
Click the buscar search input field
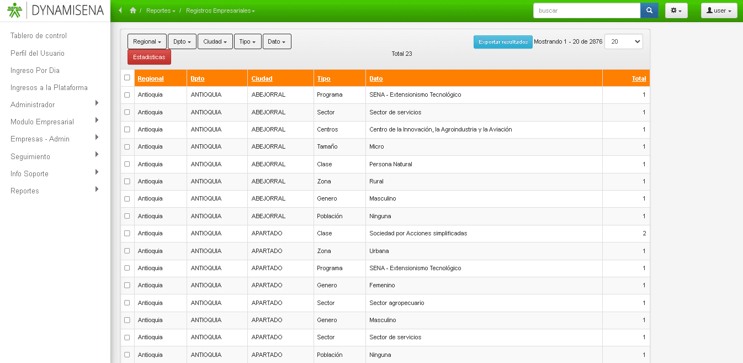click(x=586, y=10)
